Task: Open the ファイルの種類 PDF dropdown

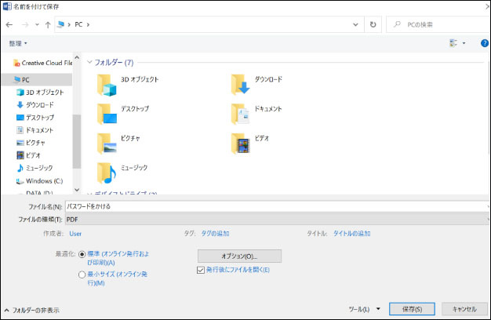Action: click(277, 220)
